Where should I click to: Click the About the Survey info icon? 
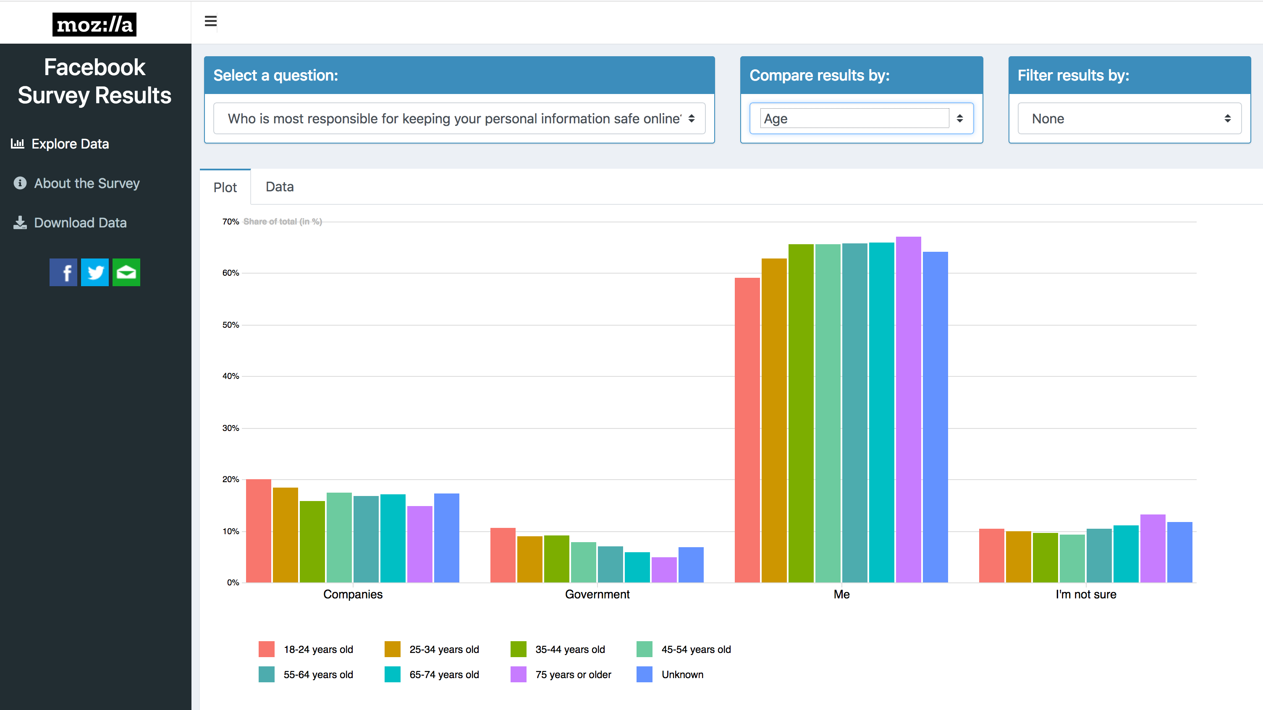[20, 183]
